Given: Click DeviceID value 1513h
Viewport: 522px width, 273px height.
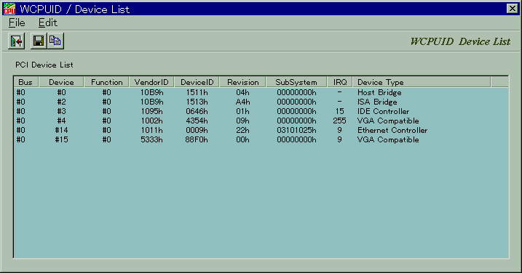Looking at the screenshot, I should coord(197,102).
